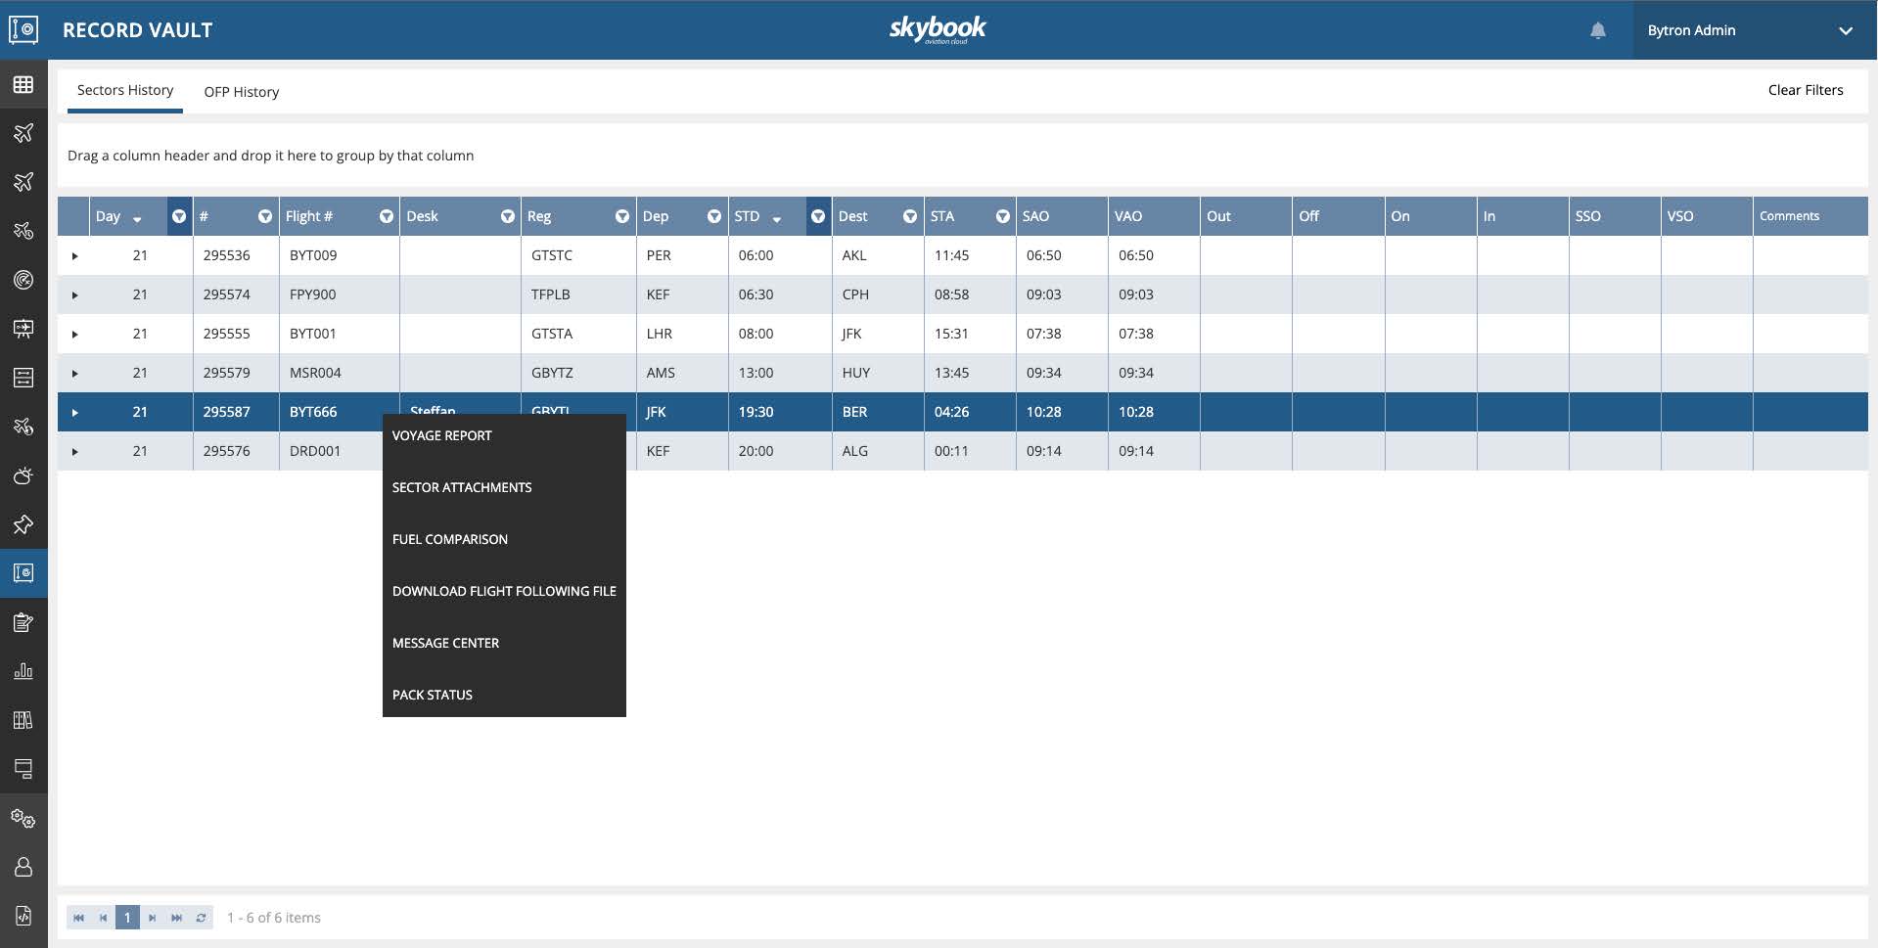Expand row for flight BYT666
The image size is (1878, 948).
coord(74,412)
